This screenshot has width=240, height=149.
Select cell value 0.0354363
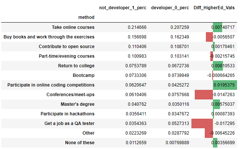point(136,123)
